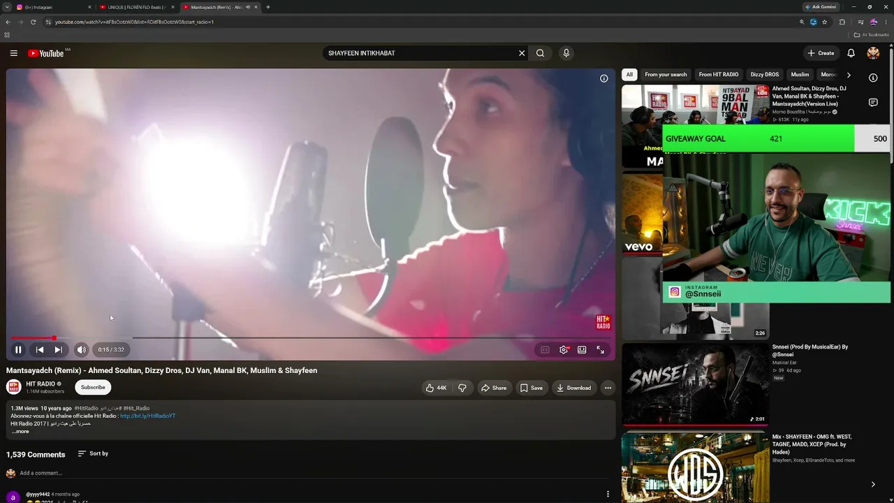
Task: Go back to the previous page
Action: click(x=8, y=22)
